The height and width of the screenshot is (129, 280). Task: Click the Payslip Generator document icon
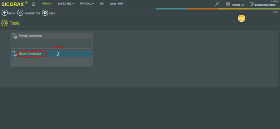pos(14,36)
